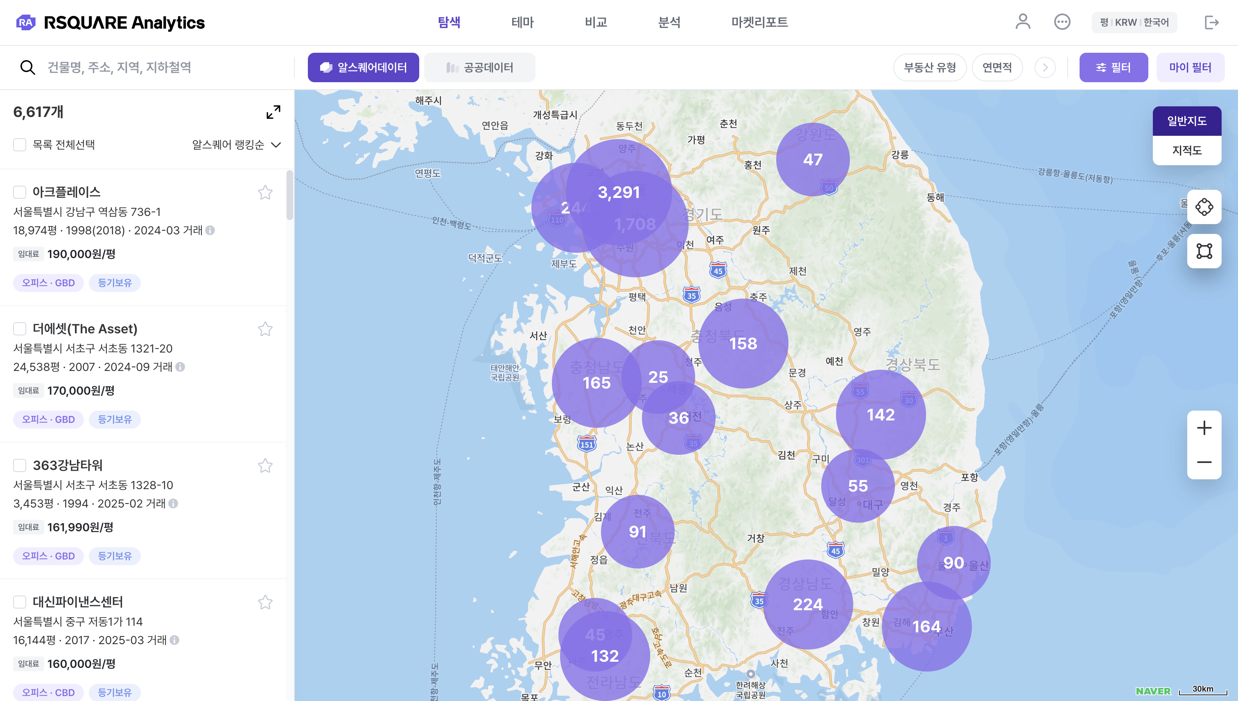Screen dimensions: 1238x701
Task: Open the 부동산 유형 filter dropdown
Action: 930,67
